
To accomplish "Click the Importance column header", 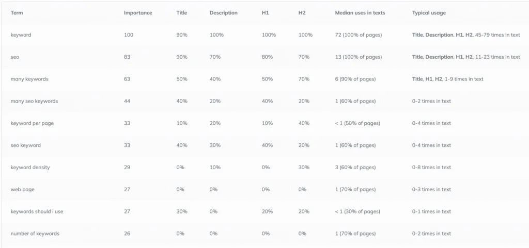I will point(138,13).
